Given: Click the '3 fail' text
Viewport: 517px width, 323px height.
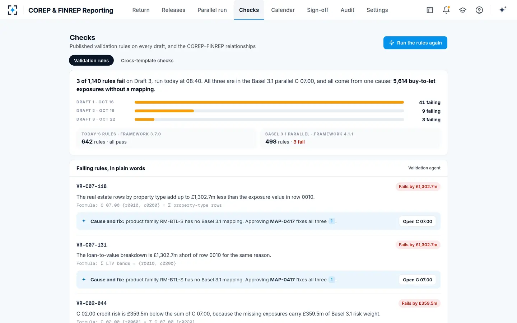Looking at the screenshot, I should [x=299, y=142].
